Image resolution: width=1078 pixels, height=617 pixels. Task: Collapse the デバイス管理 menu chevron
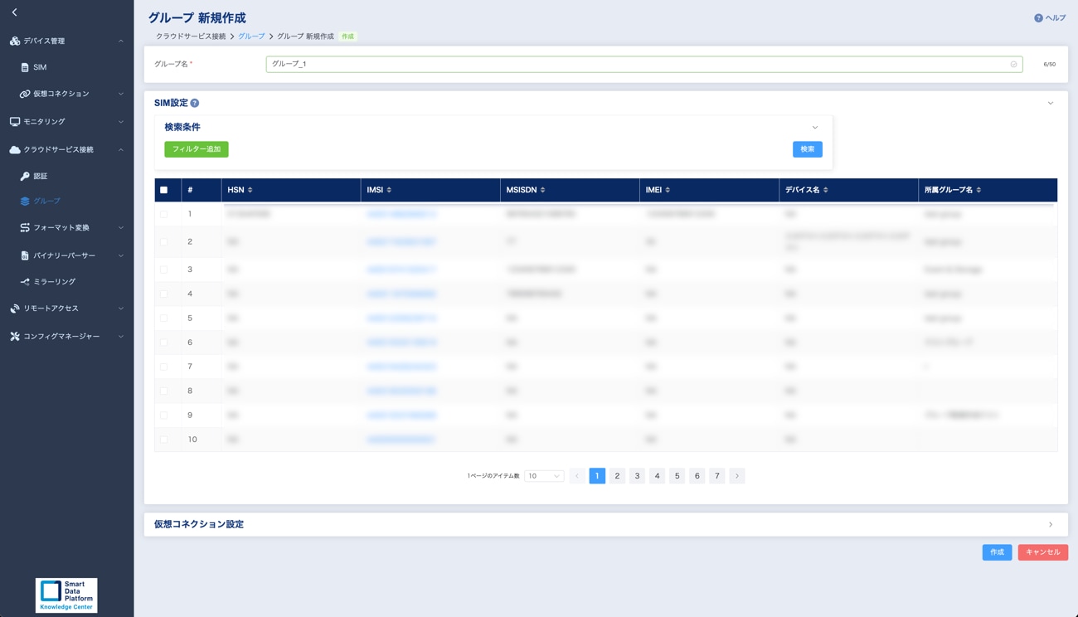(121, 41)
